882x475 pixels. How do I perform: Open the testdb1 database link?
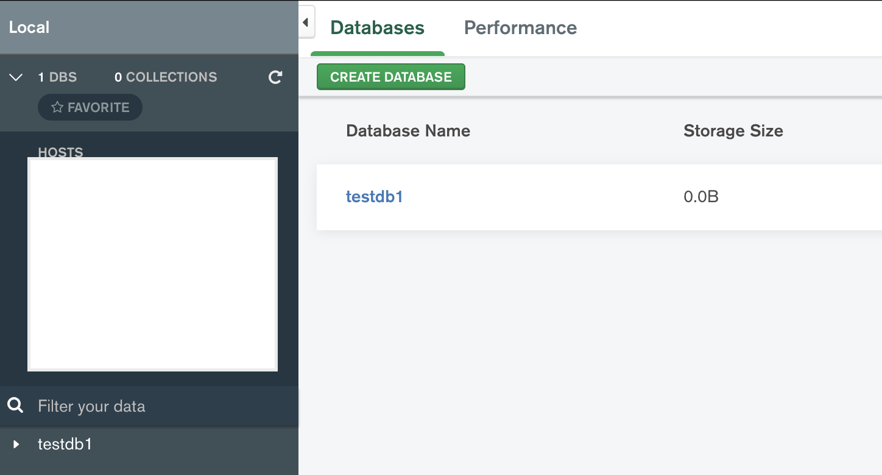374,197
